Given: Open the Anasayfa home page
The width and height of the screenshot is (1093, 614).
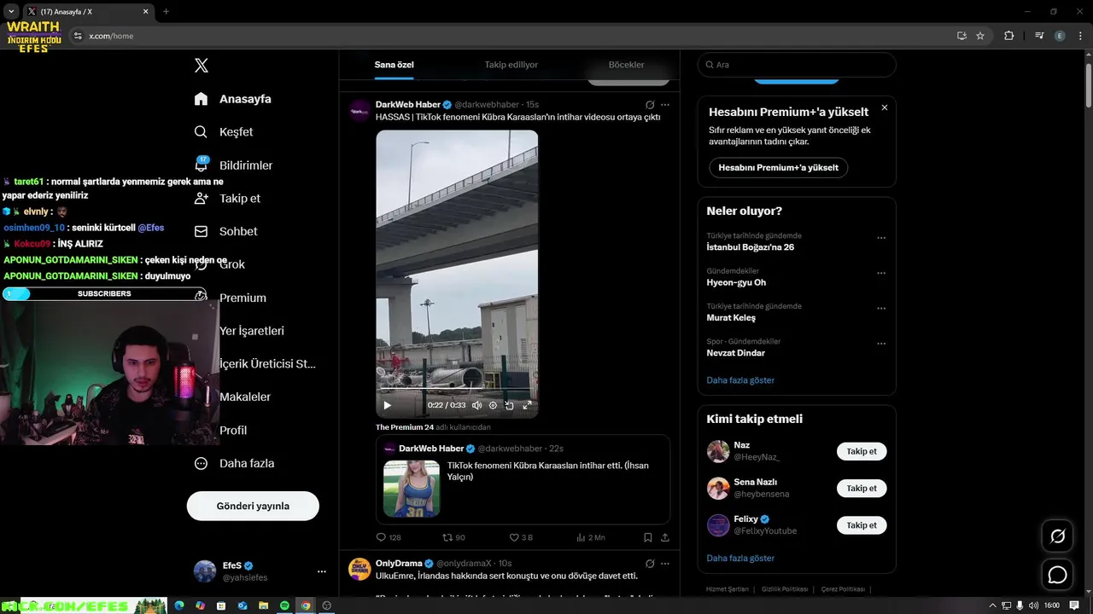Looking at the screenshot, I should tap(232, 99).
